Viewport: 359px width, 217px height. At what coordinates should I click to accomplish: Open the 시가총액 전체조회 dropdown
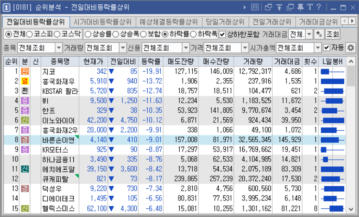click(318, 48)
